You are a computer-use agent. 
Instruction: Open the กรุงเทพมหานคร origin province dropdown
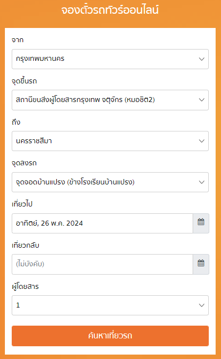pyautogui.click(x=110, y=59)
